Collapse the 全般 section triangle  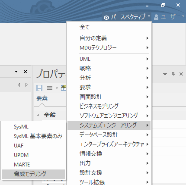[38, 115]
